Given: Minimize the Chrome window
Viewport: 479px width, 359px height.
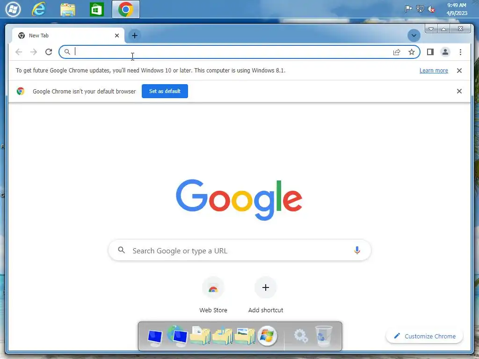Looking at the screenshot, I should [x=431, y=29].
